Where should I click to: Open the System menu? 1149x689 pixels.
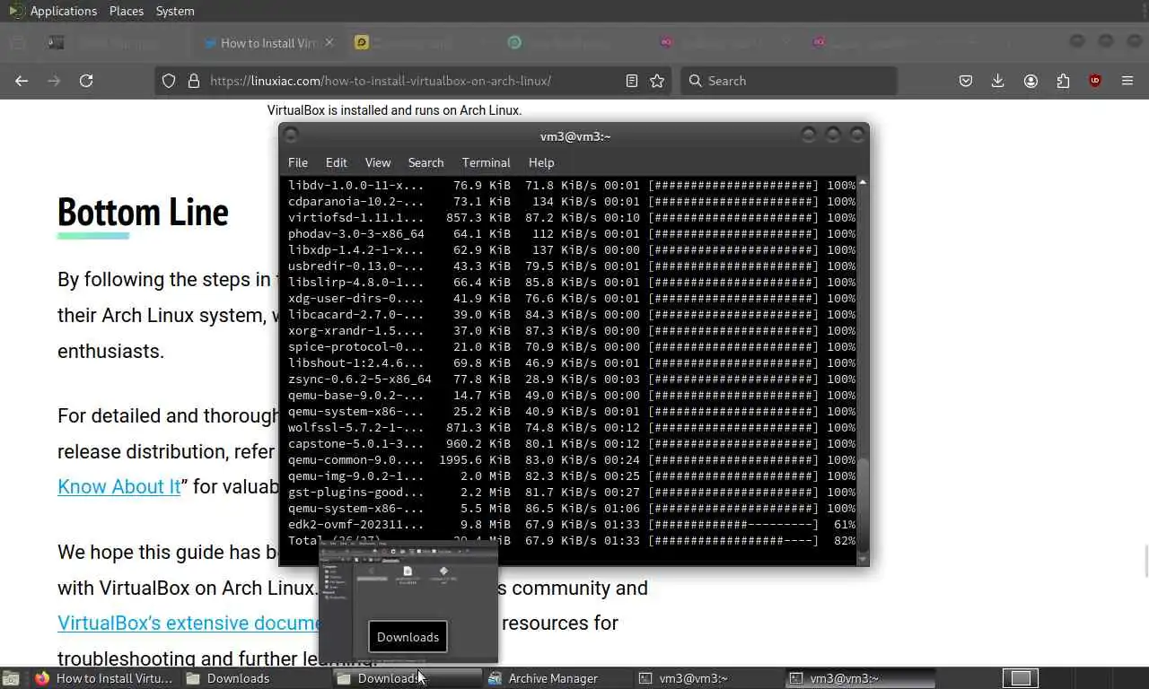pyautogui.click(x=175, y=11)
